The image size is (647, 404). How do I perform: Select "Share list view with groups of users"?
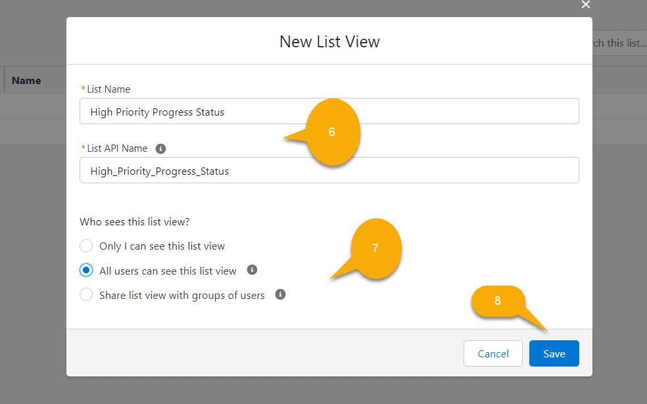pyautogui.click(x=85, y=294)
